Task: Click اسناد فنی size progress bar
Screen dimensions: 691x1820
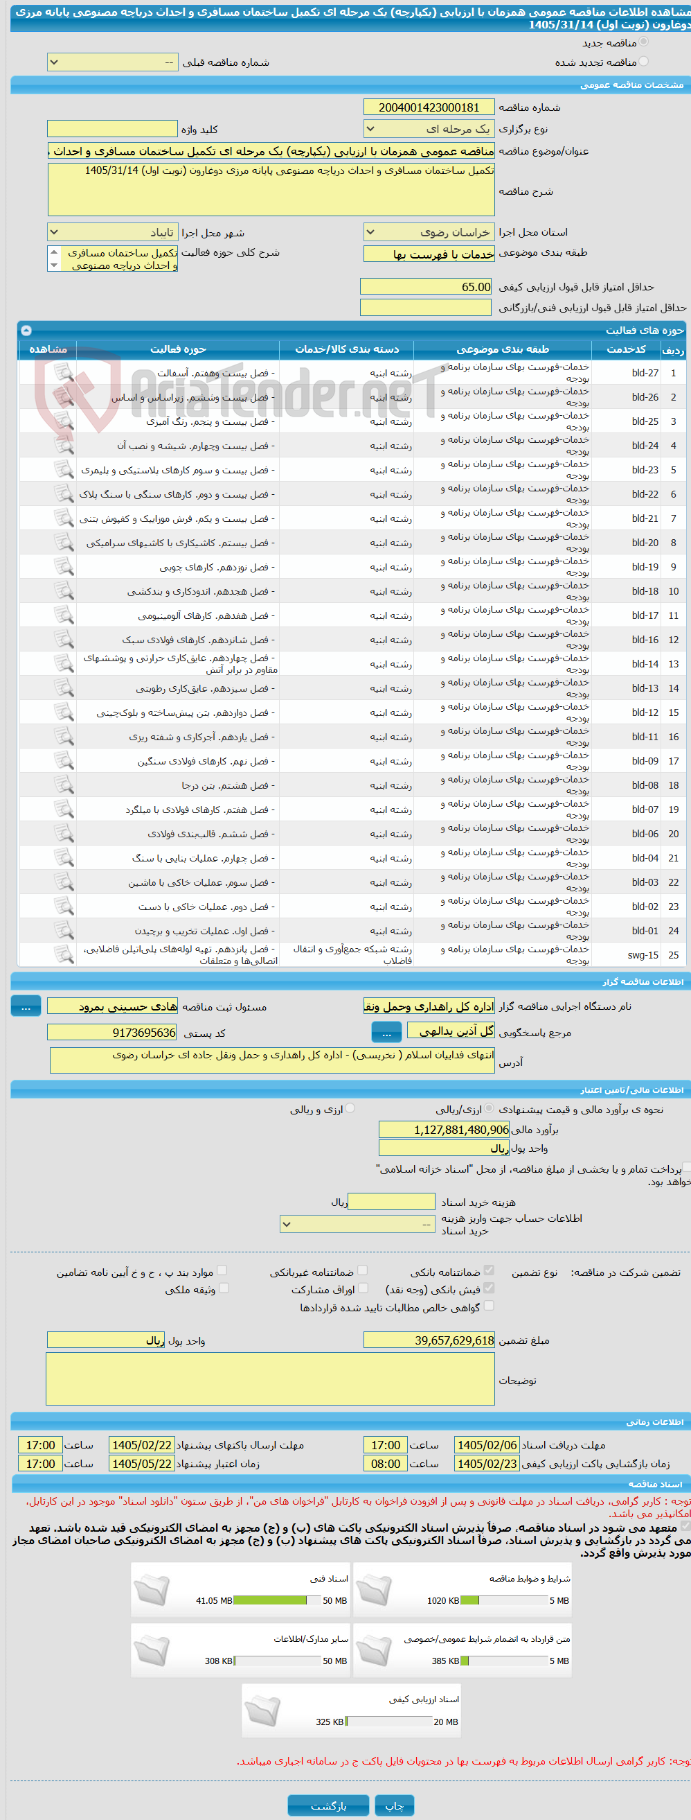Action: point(278,1600)
